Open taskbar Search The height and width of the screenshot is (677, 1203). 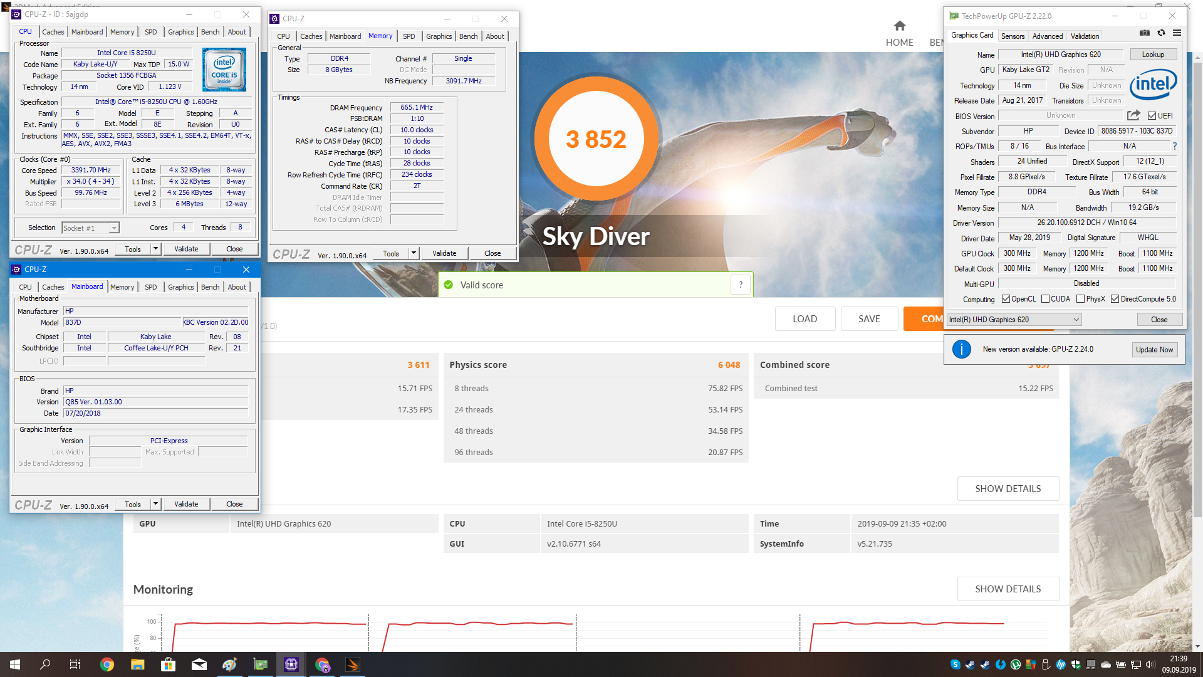pos(45,664)
